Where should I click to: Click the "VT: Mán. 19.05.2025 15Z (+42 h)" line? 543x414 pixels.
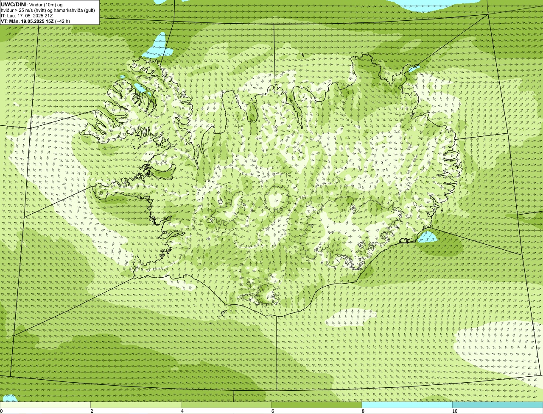[36, 21]
